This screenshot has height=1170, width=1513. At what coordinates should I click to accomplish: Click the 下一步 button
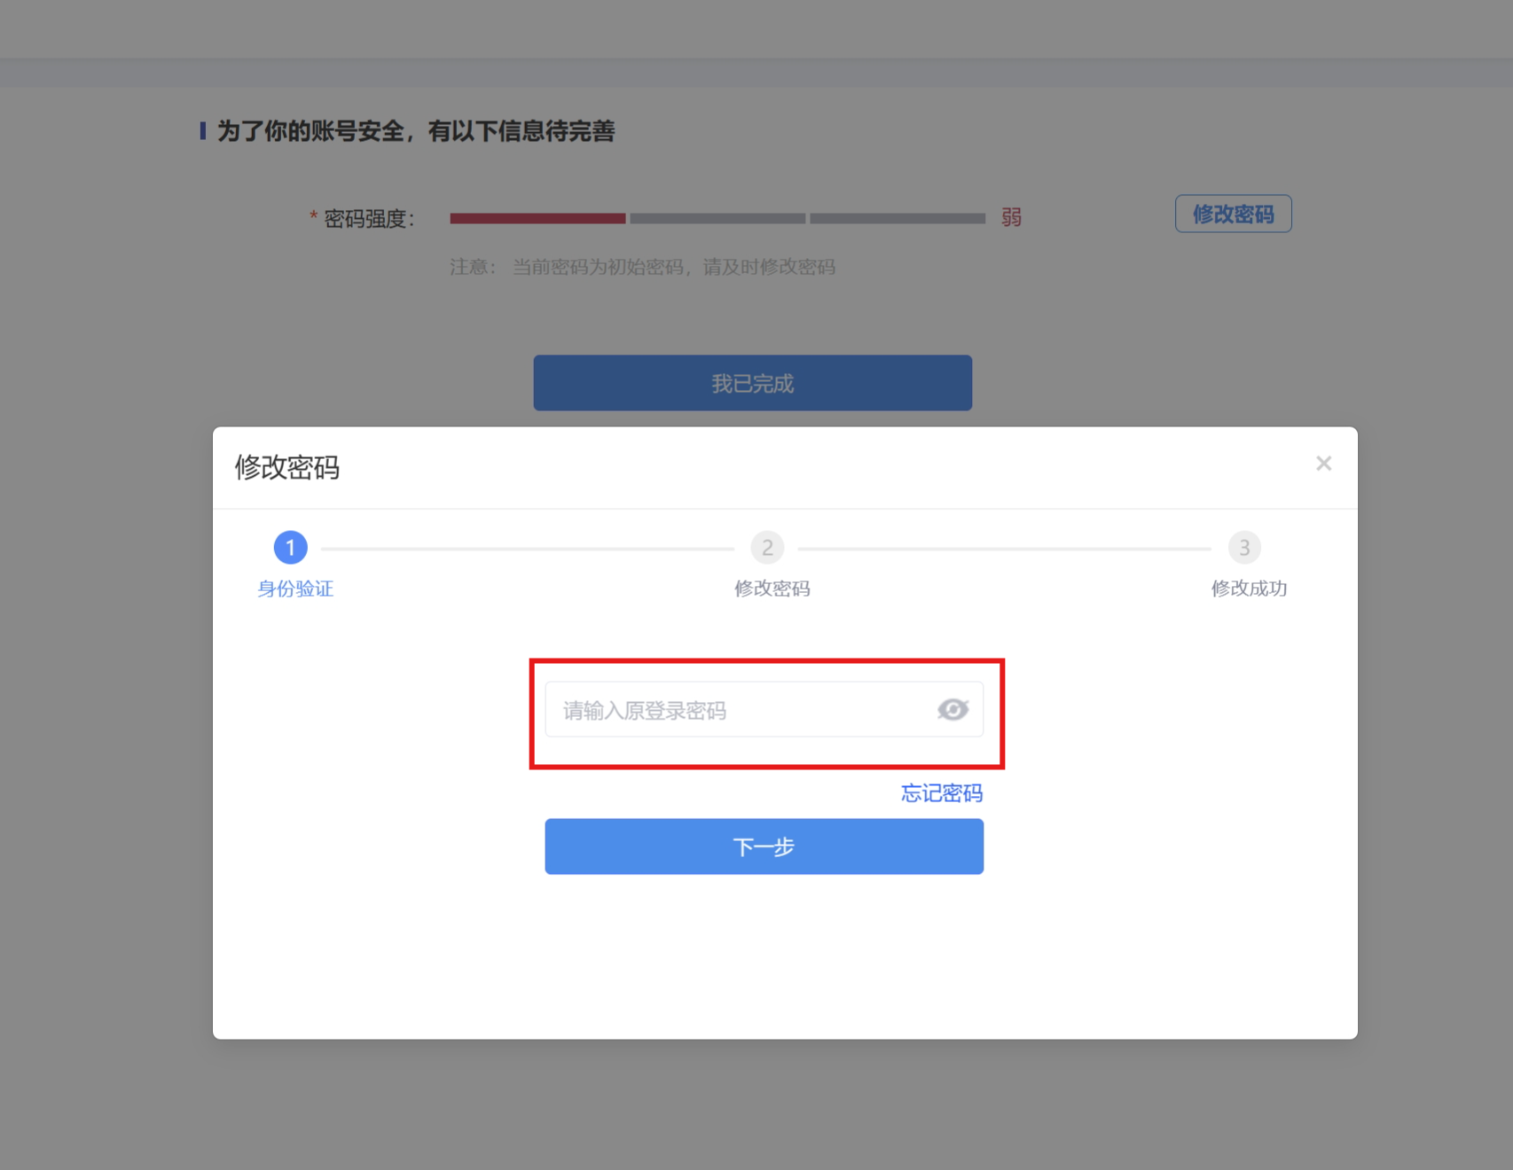(764, 846)
